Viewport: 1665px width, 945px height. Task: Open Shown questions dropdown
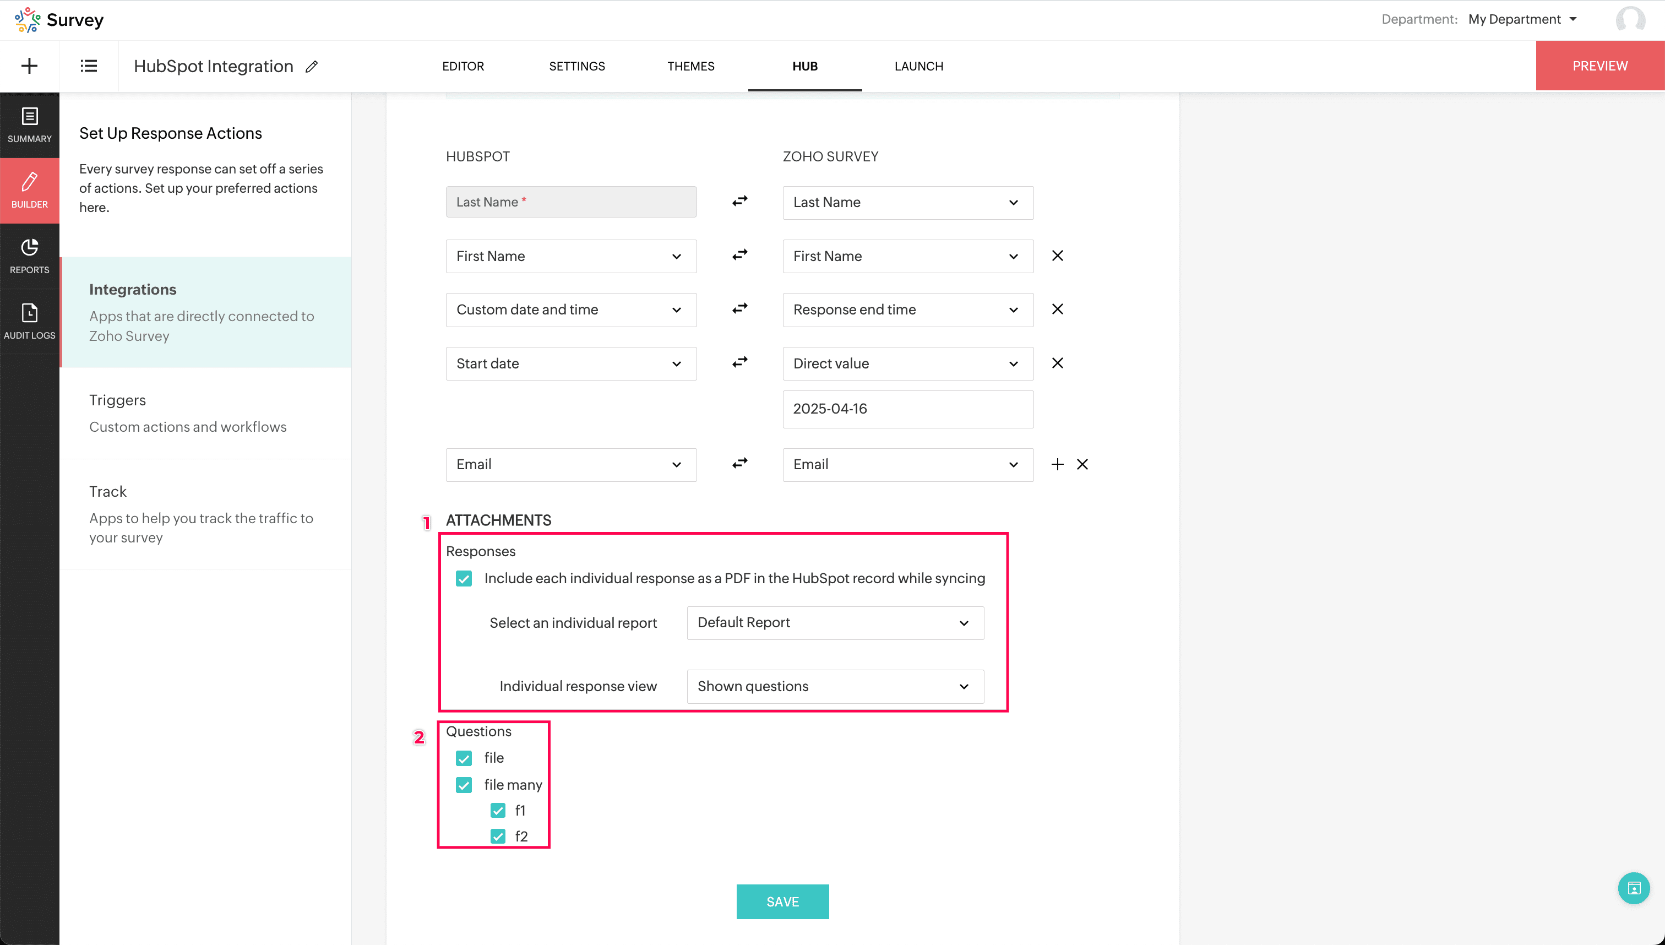[x=835, y=687]
